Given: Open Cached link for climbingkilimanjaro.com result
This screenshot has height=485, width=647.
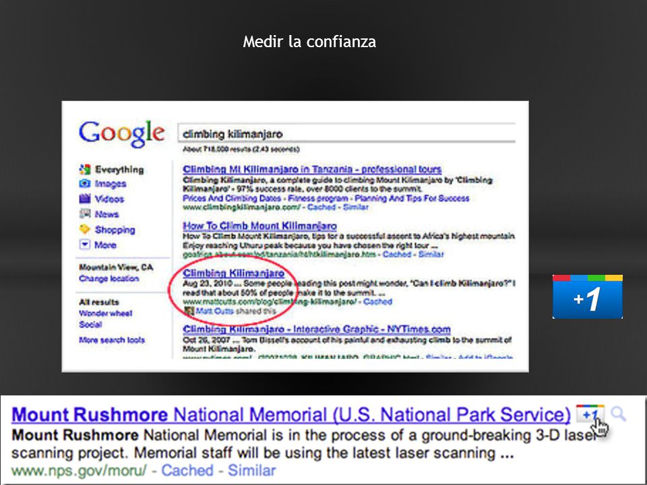Looking at the screenshot, I should tap(321, 207).
